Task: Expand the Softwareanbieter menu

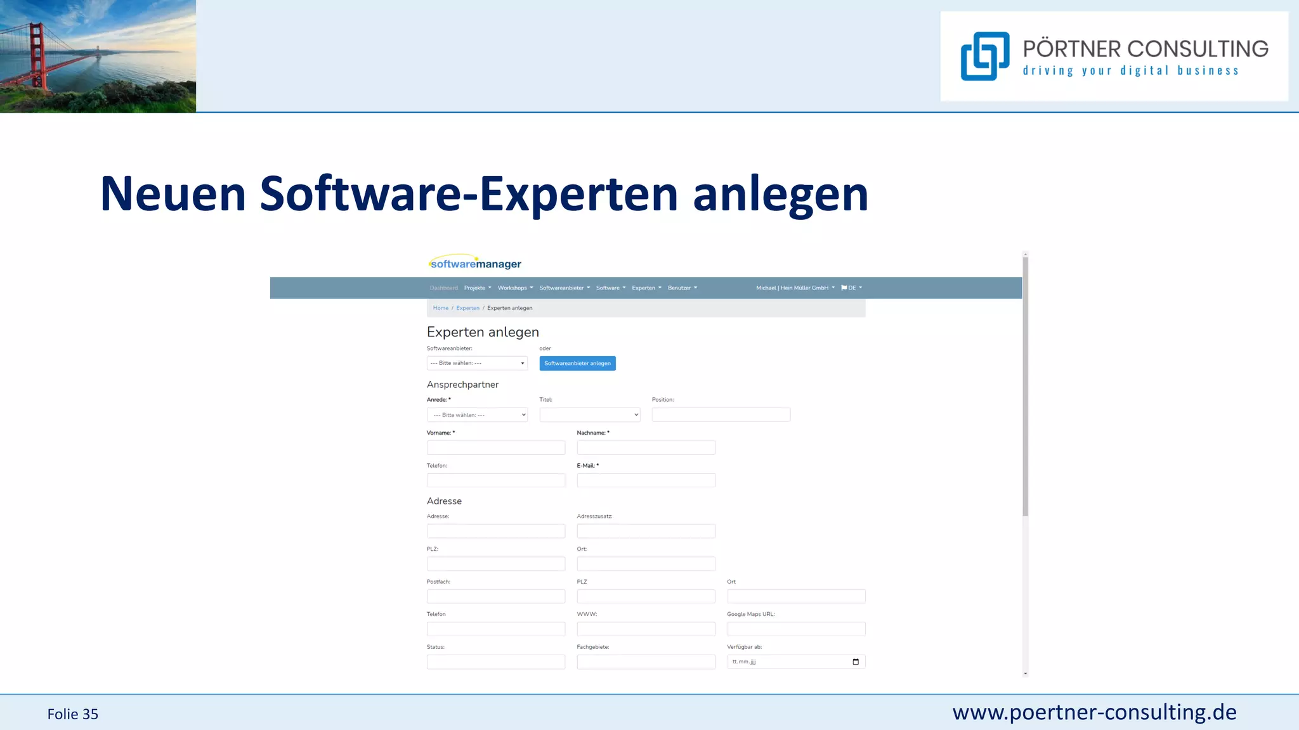Action: 565,288
